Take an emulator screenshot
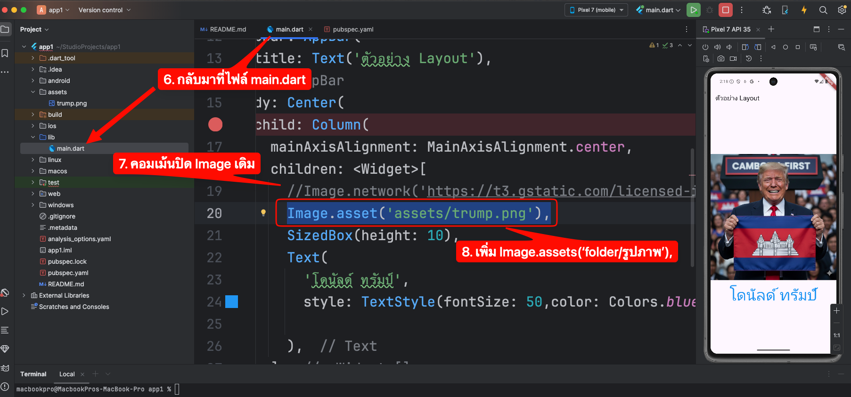The image size is (851, 397). (721, 59)
